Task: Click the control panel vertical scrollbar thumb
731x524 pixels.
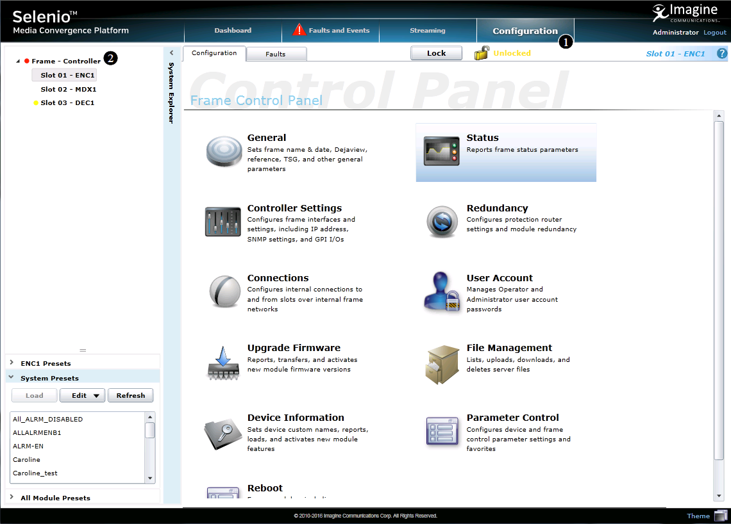Action: click(718, 291)
